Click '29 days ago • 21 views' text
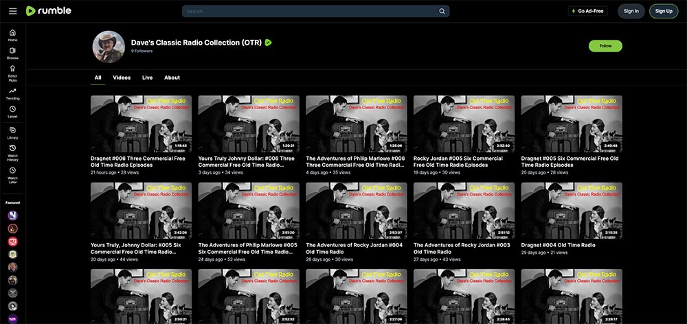Viewport: 687px width, 324px height. [545, 253]
